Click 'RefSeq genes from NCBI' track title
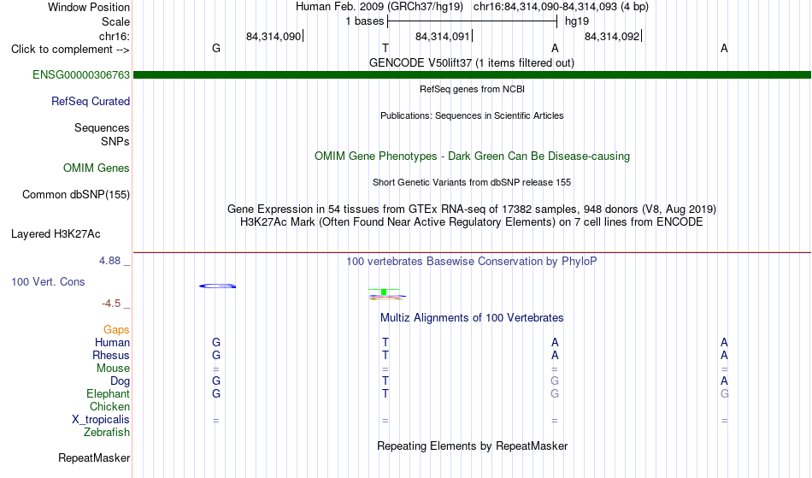The image size is (812, 478). pos(473,89)
